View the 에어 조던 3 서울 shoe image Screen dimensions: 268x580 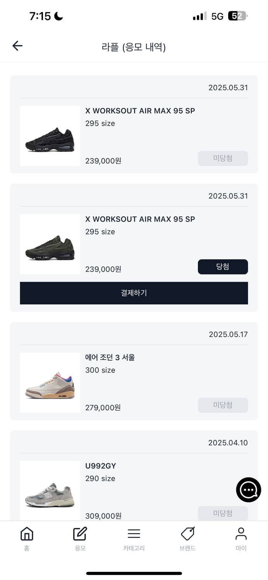click(x=50, y=383)
